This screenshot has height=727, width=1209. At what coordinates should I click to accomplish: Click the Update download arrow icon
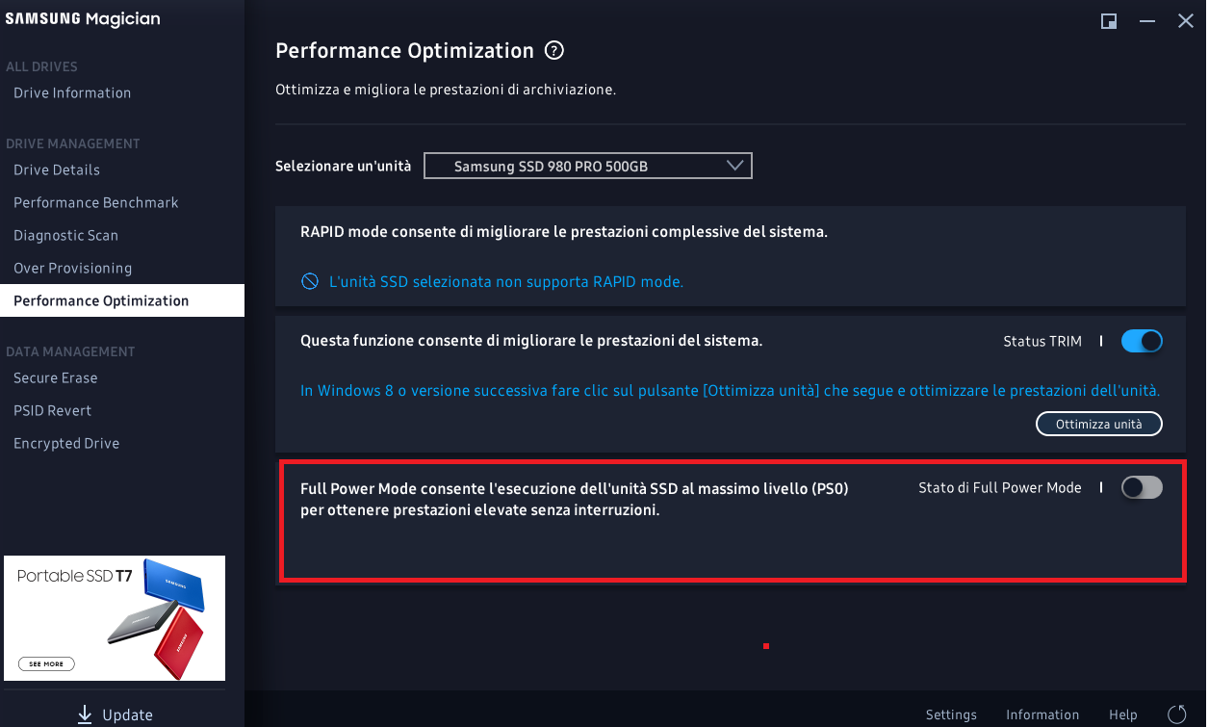pos(85,714)
